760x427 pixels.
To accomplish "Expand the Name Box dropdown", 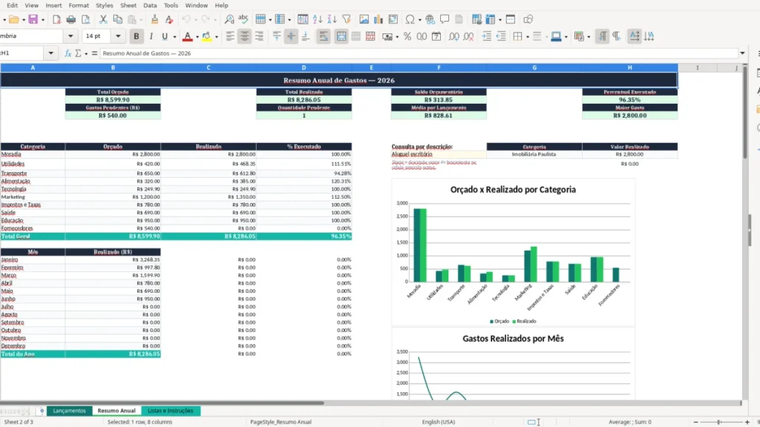I will 51,53.
